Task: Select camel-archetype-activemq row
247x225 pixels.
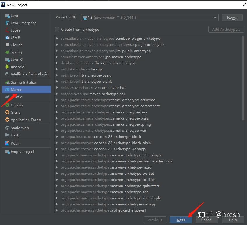Action: (x=149, y=100)
